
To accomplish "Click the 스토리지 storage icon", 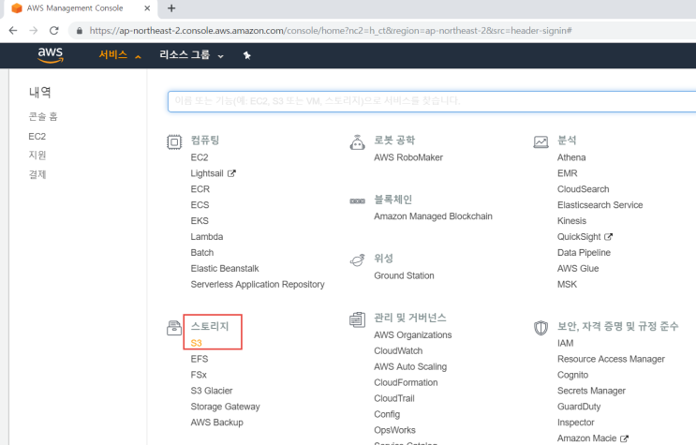I will click(x=174, y=328).
